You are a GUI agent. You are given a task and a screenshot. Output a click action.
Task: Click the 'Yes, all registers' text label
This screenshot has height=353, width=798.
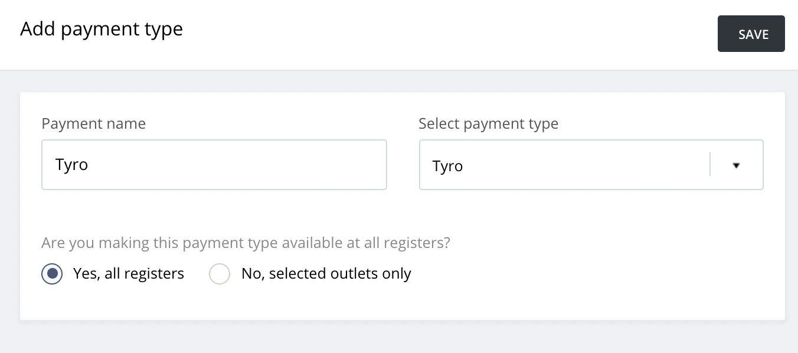click(x=129, y=273)
